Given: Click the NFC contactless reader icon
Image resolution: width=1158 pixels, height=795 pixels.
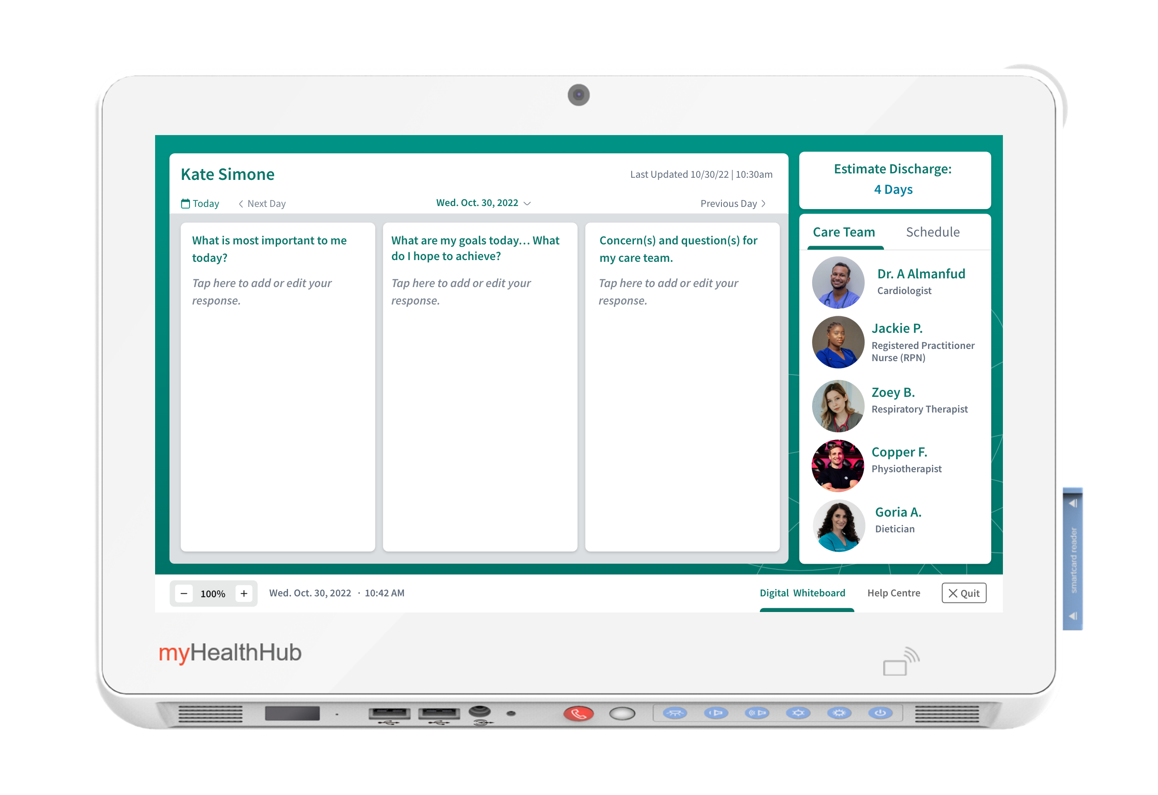Looking at the screenshot, I should click(901, 661).
